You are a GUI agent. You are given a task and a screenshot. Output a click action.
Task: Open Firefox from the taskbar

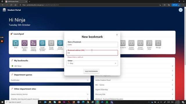74,102
